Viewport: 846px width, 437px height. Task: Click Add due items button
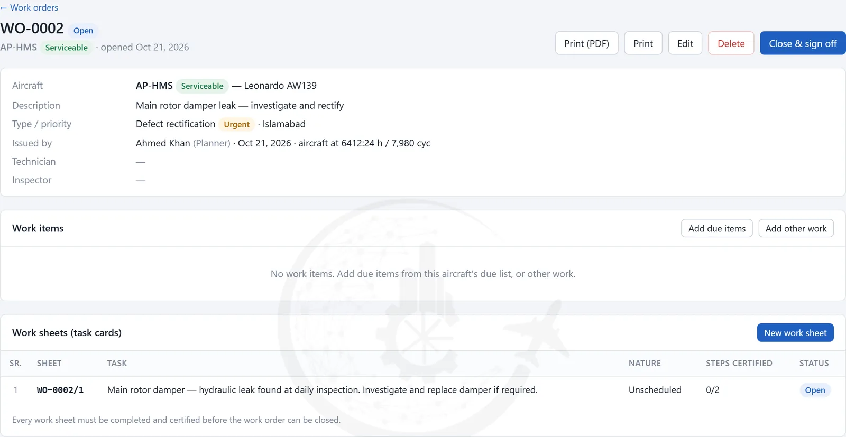click(716, 228)
